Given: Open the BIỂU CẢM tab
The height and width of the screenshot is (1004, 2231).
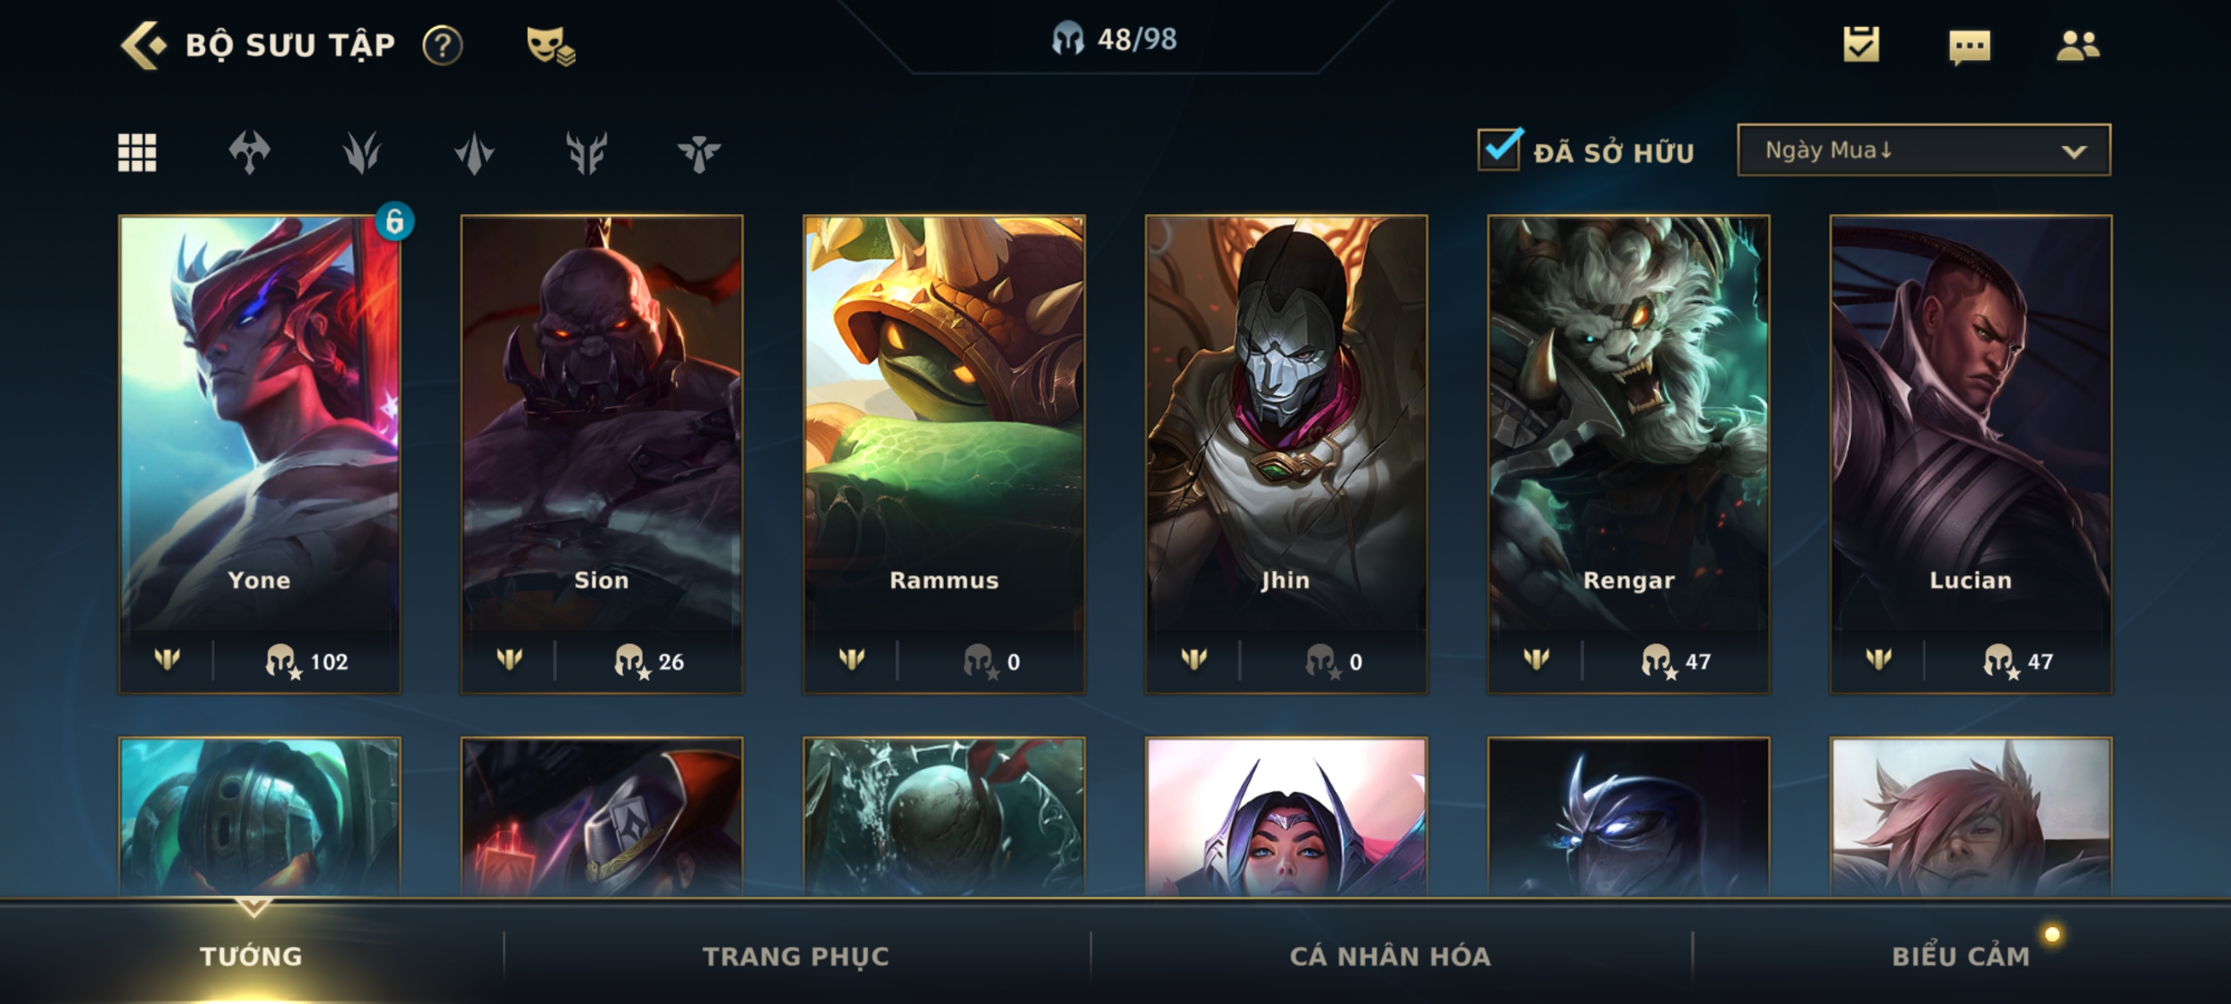Looking at the screenshot, I should click(x=1960, y=955).
